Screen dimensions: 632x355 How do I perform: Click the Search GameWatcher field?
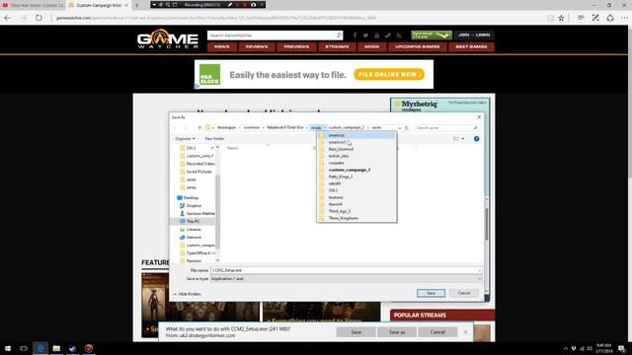tap(272, 35)
